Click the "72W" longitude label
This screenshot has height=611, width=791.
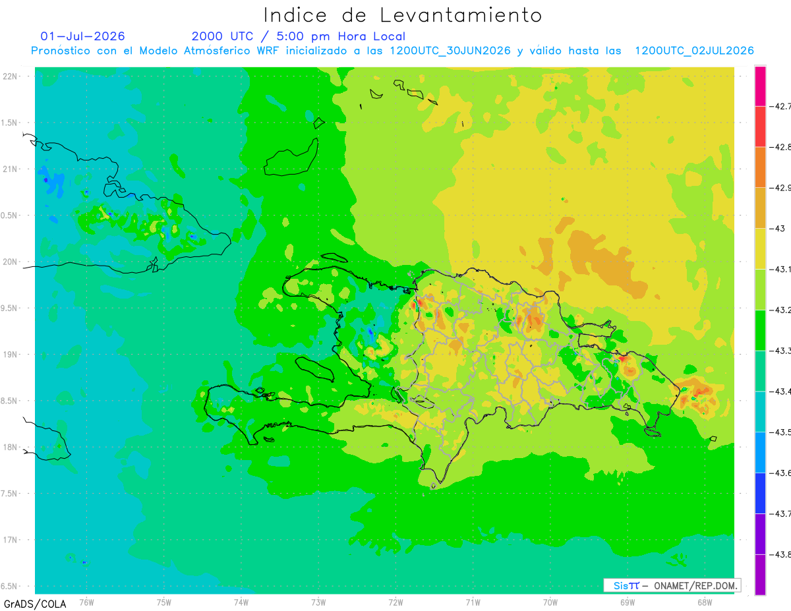tap(395, 602)
